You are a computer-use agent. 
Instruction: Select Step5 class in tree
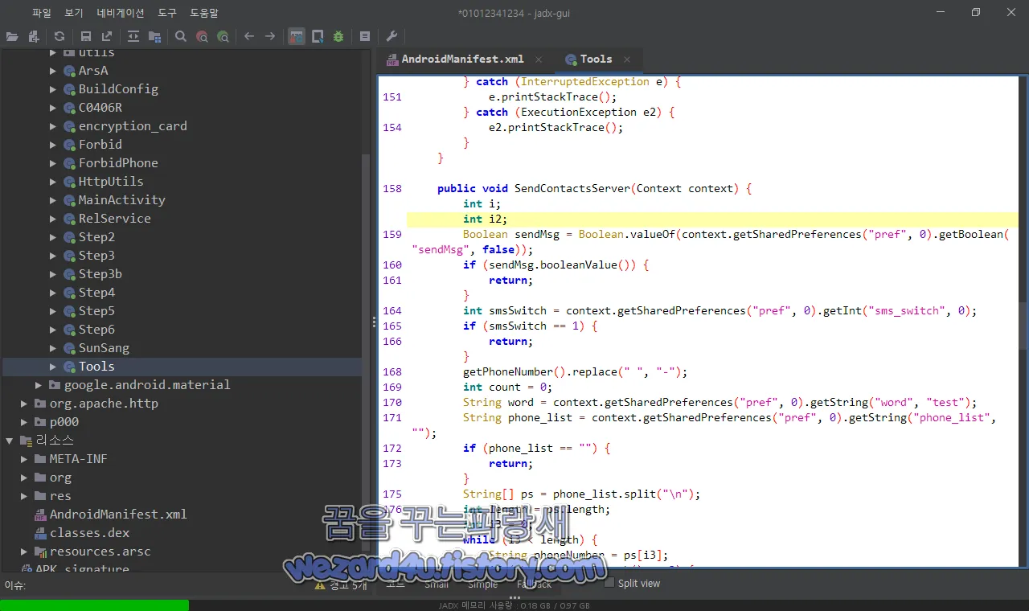pos(96,311)
